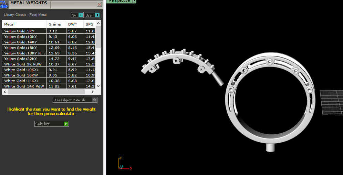
Task: Toggle the GV library switch
Action: [x=77, y=15]
